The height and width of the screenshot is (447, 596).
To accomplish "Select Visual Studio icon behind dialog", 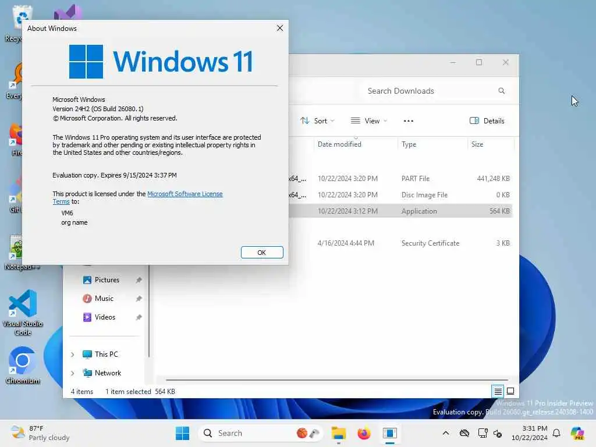I will click(x=68, y=13).
